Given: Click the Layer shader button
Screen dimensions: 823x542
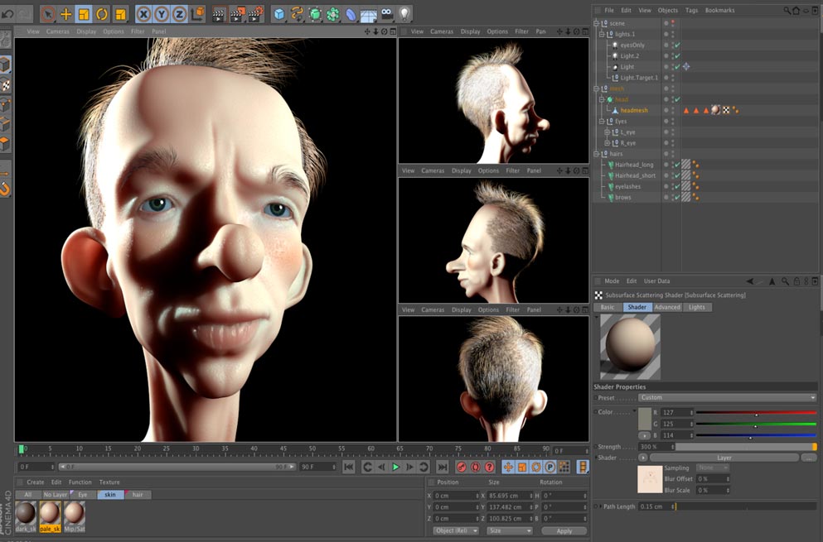Looking at the screenshot, I should click(724, 458).
